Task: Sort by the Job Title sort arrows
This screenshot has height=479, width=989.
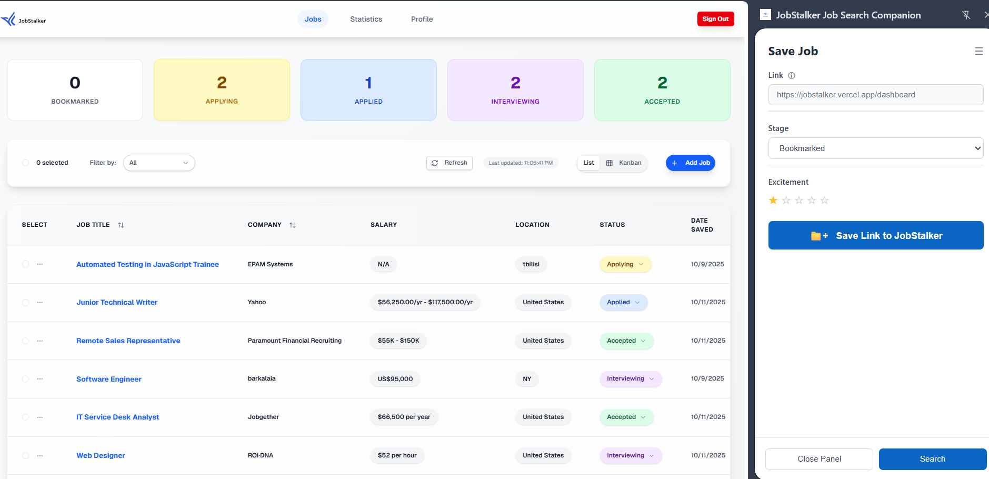Action: tap(121, 225)
